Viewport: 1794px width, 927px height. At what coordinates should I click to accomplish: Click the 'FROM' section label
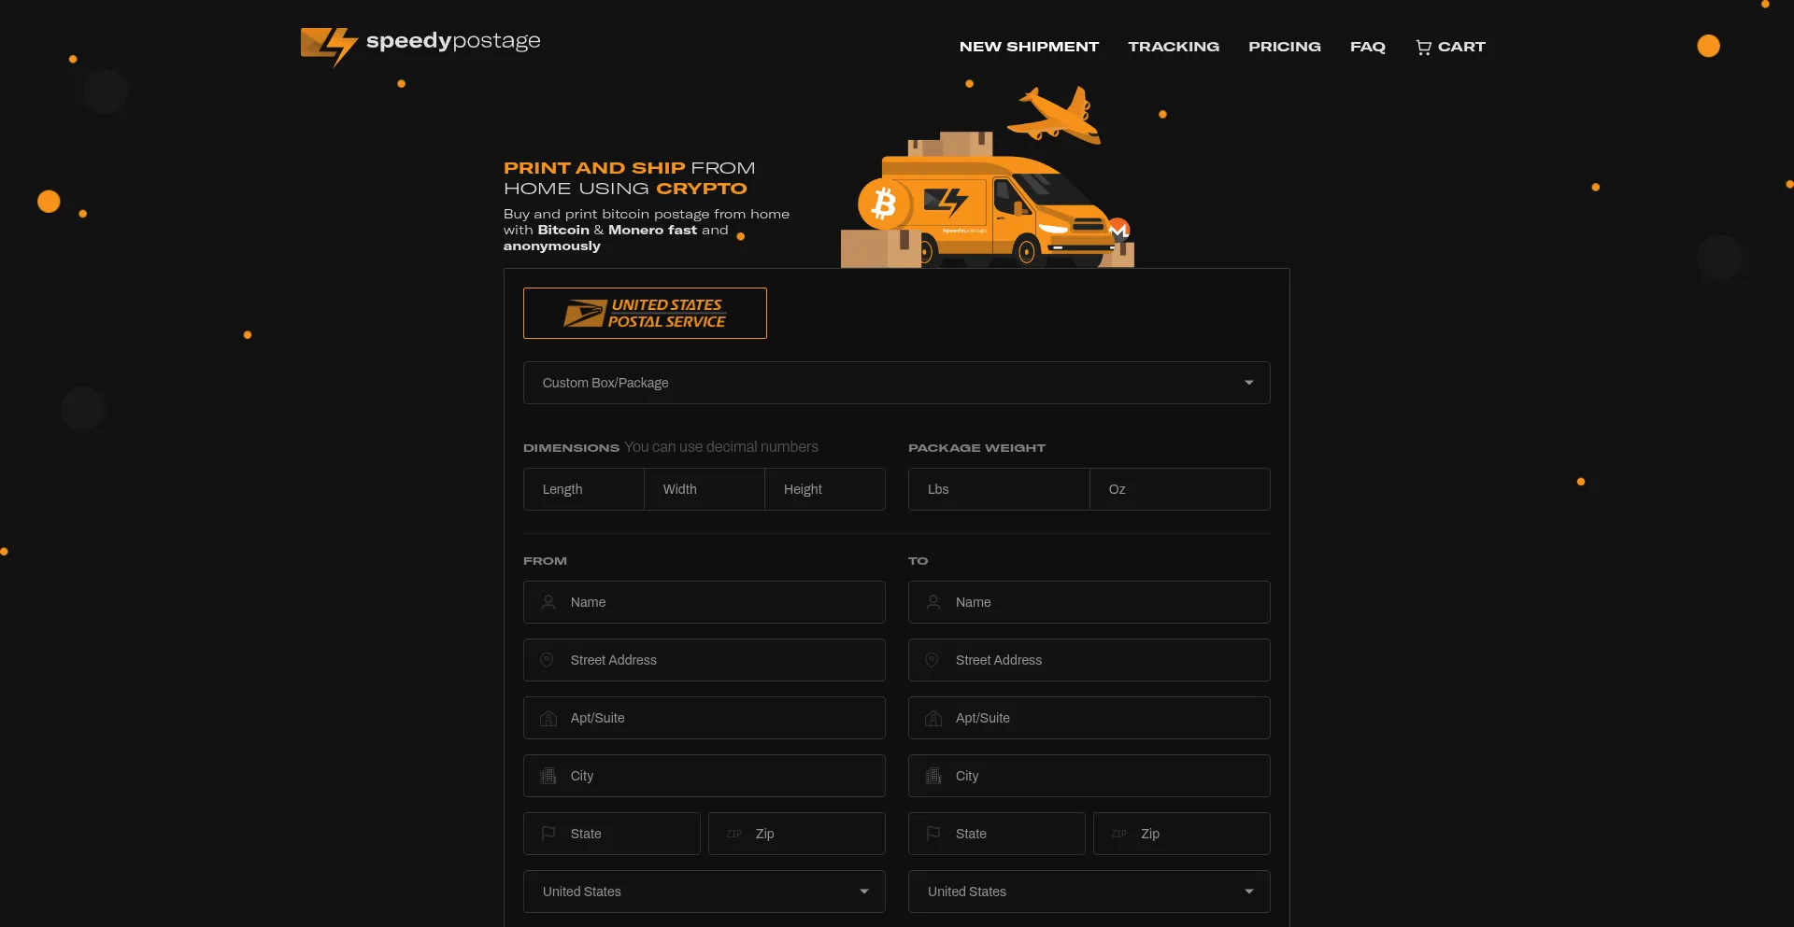click(x=545, y=561)
